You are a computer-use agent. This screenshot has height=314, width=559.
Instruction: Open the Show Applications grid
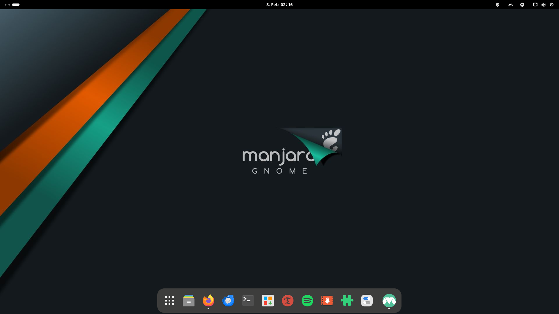pyautogui.click(x=169, y=301)
